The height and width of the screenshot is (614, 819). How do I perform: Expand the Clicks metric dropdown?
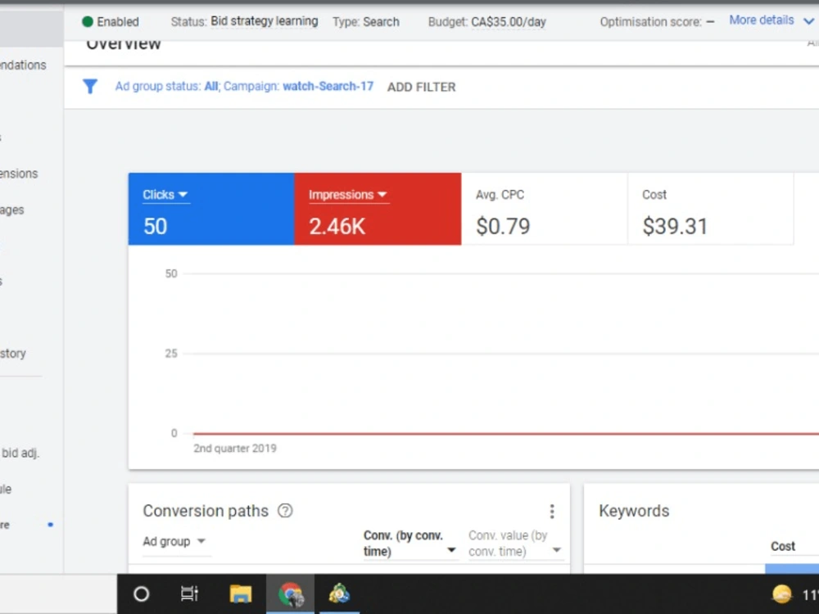[165, 195]
